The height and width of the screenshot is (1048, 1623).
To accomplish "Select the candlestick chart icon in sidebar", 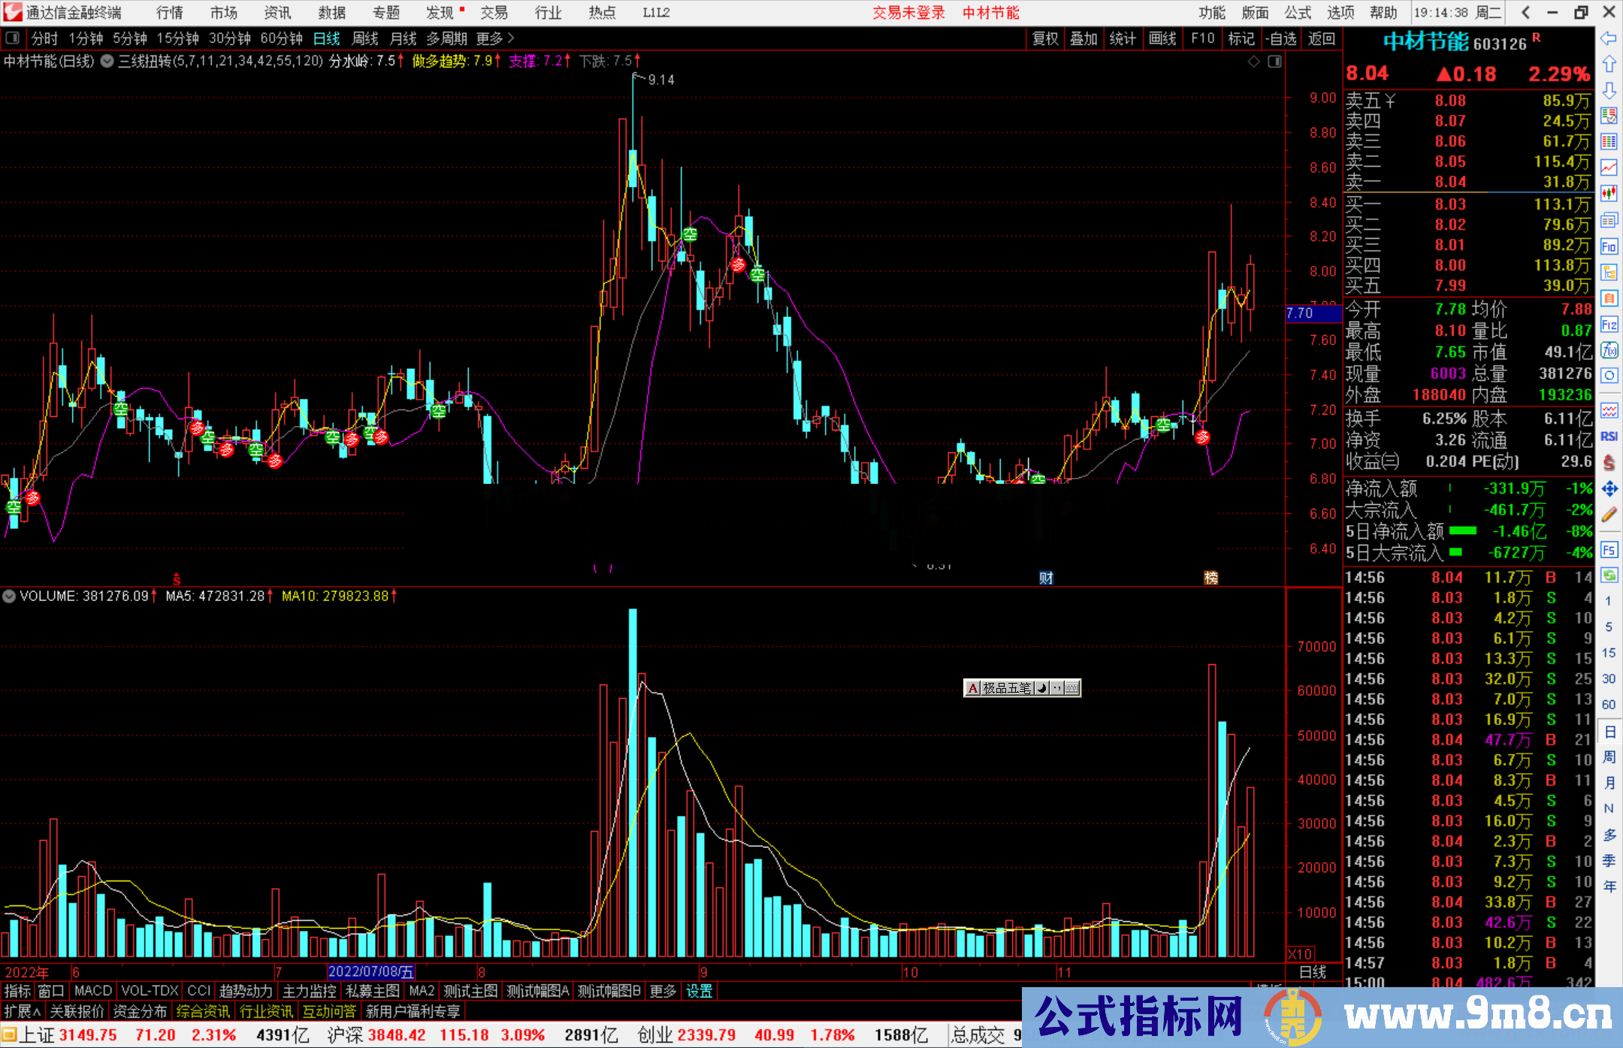I will click(1609, 194).
